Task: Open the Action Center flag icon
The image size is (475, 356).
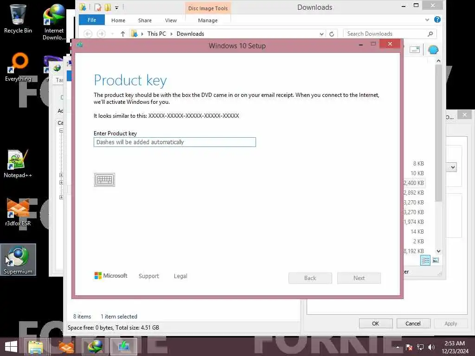Action: tap(409, 347)
